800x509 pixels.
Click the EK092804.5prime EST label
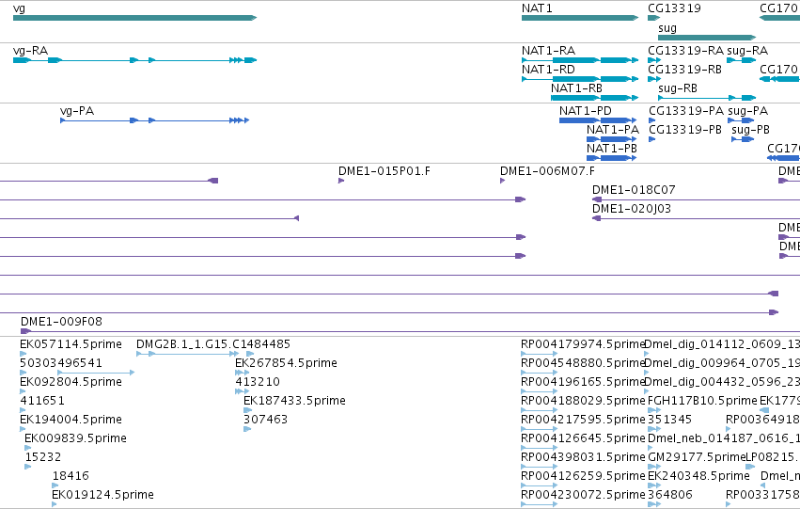pyautogui.click(x=71, y=382)
